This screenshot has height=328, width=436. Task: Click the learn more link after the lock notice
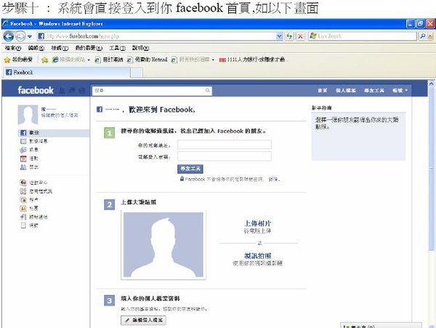tap(274, 180)
